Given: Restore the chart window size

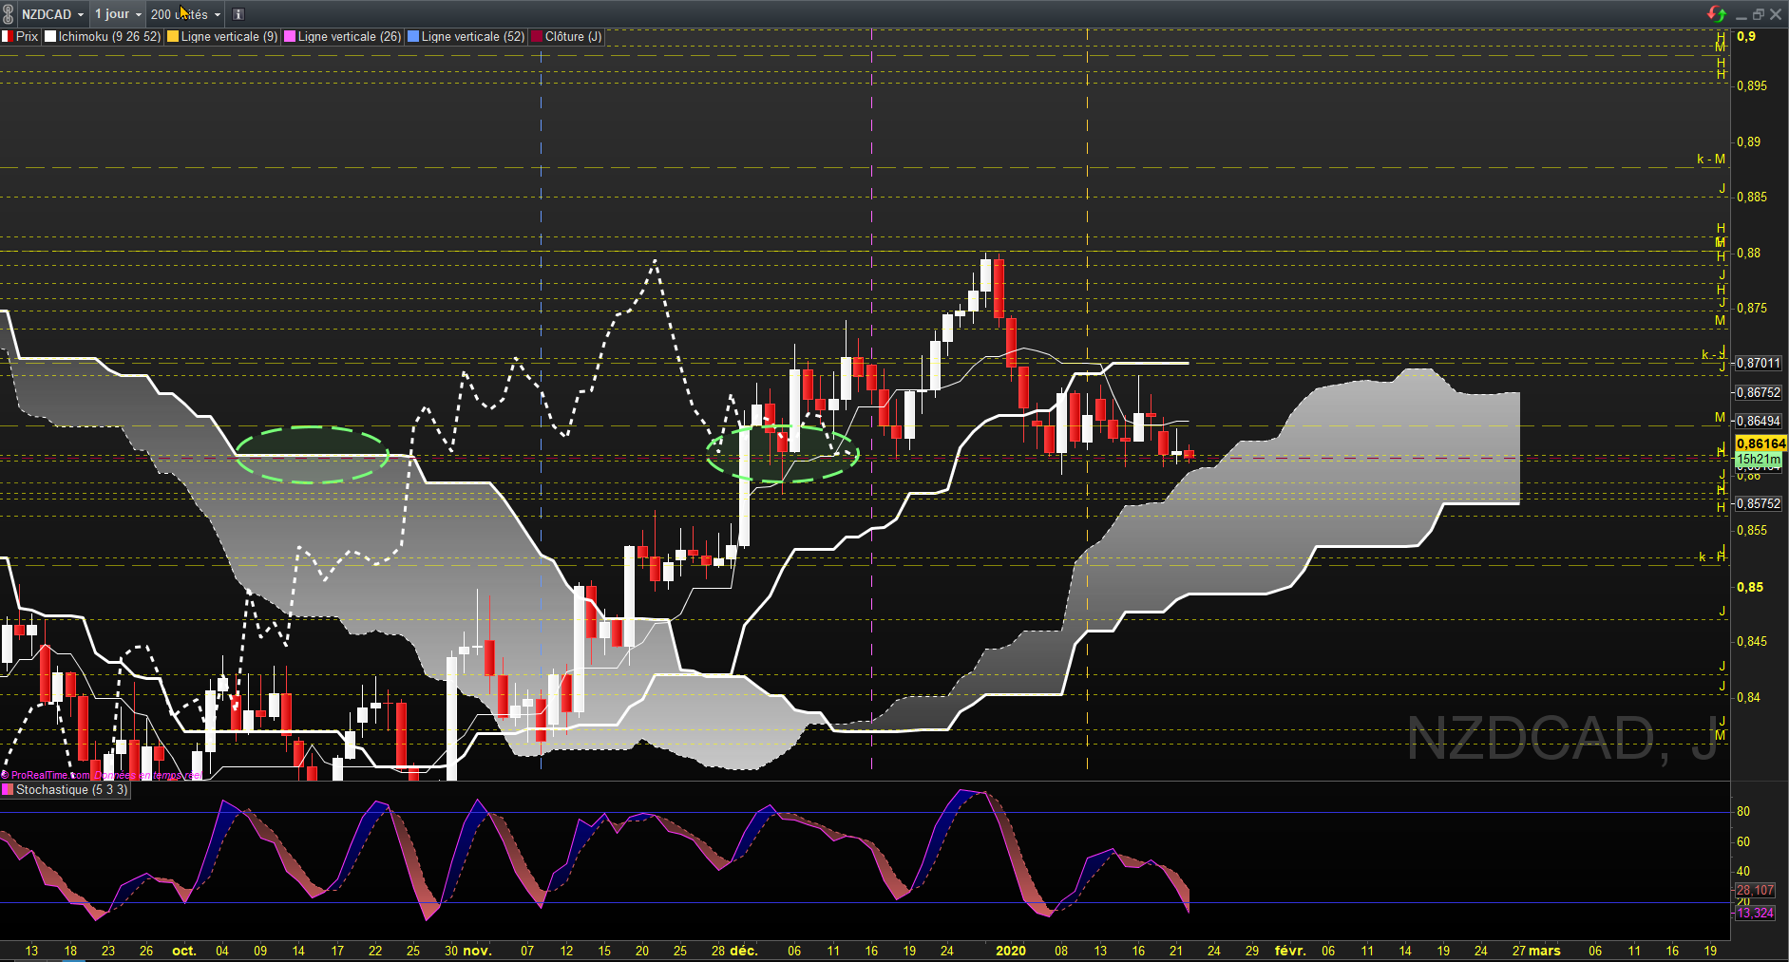Looking at the screenshot, I should (x=1759, y=14).
